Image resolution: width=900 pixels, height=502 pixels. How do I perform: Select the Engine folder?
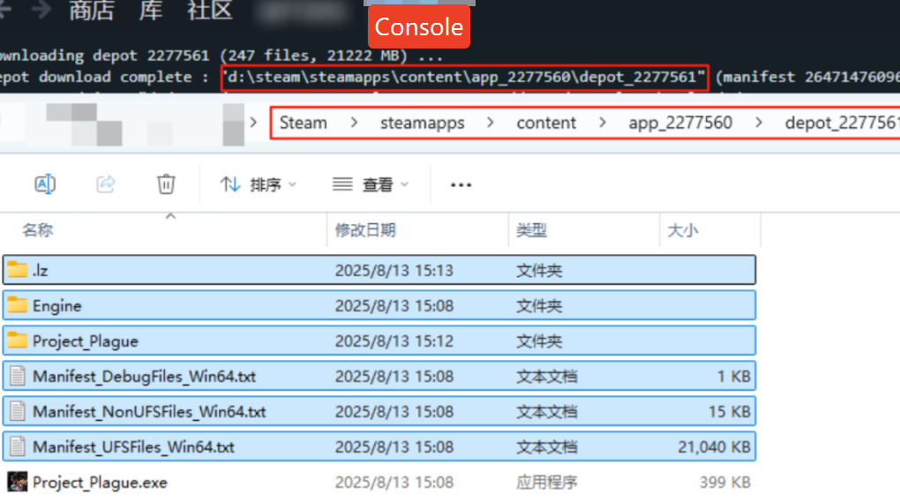pyautogui.click(x=379, y=305)
